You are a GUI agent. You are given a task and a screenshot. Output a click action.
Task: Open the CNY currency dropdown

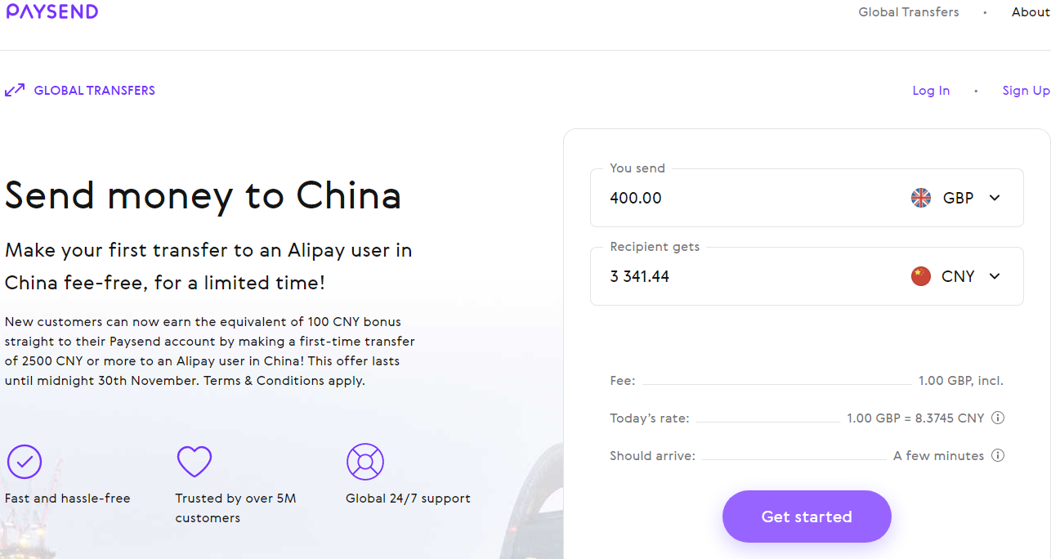994,276
